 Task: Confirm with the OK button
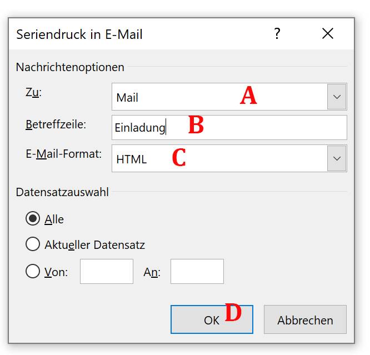[212, 320]
